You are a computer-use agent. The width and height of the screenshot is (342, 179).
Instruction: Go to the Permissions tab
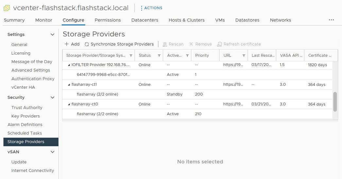click(108, 20)
